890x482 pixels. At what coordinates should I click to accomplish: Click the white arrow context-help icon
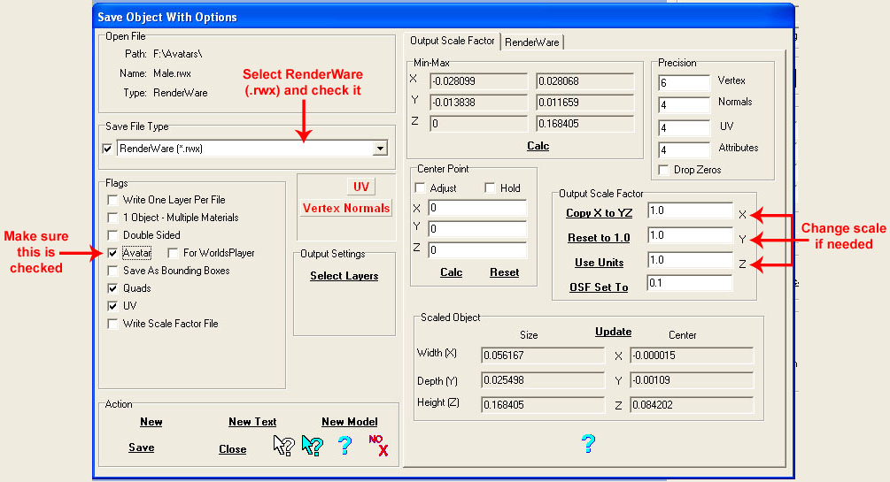[x=283, y=445]
